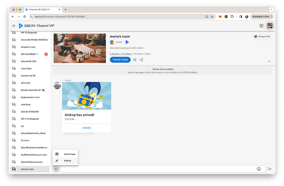Open the user profile avatar
The height and width of the screenshot is (186, 284).
point(270,26)
